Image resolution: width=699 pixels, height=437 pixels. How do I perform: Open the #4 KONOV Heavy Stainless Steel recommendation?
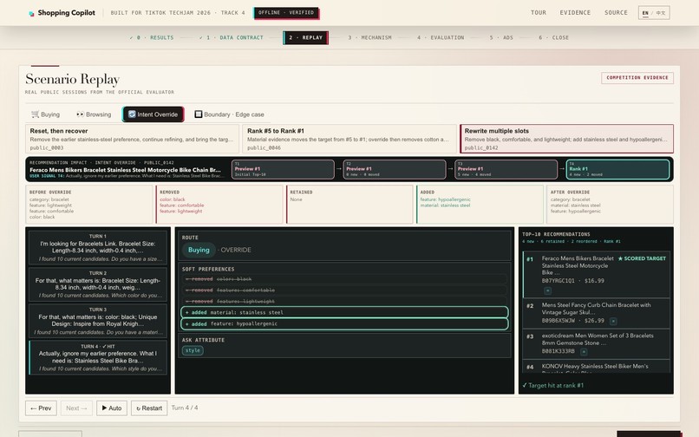(596, 367)
